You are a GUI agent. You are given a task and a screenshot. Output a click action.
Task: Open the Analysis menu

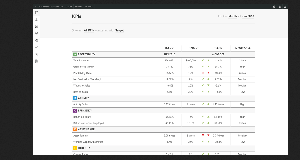point(78,7)
